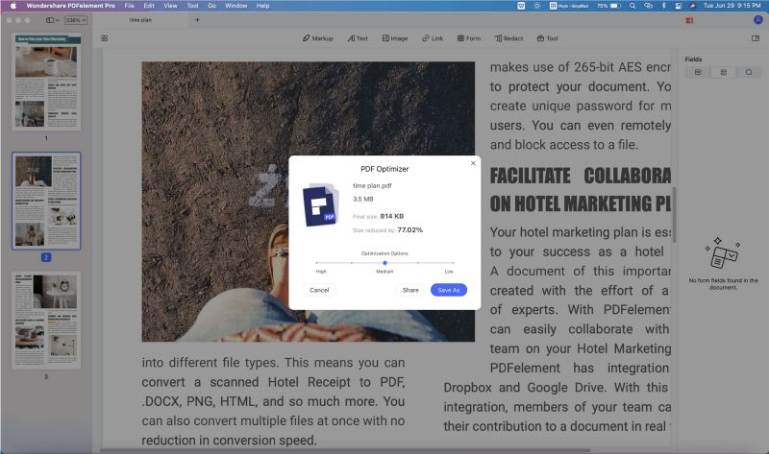Open the View menu
This screenshot has width=769, height=454.
point(170,6)
